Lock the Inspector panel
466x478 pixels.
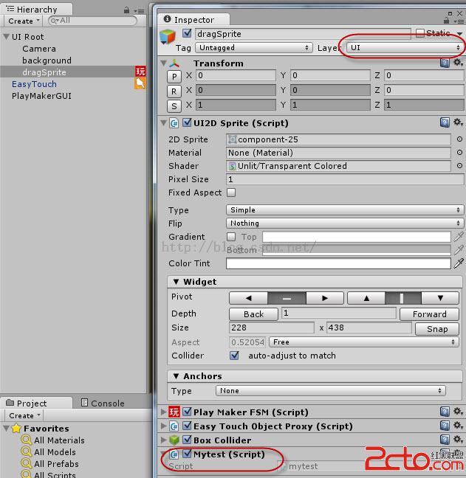click(x=446, y=21)
